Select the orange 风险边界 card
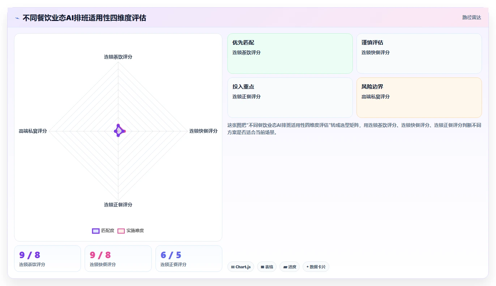The image size is (496, 286). click(419, 98)
